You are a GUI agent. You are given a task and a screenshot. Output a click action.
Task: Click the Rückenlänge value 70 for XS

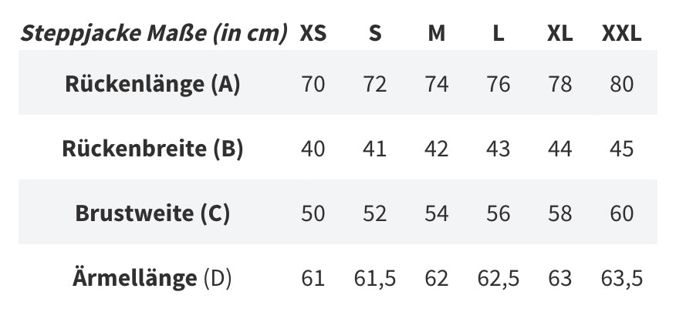click(x=313, y=83)
